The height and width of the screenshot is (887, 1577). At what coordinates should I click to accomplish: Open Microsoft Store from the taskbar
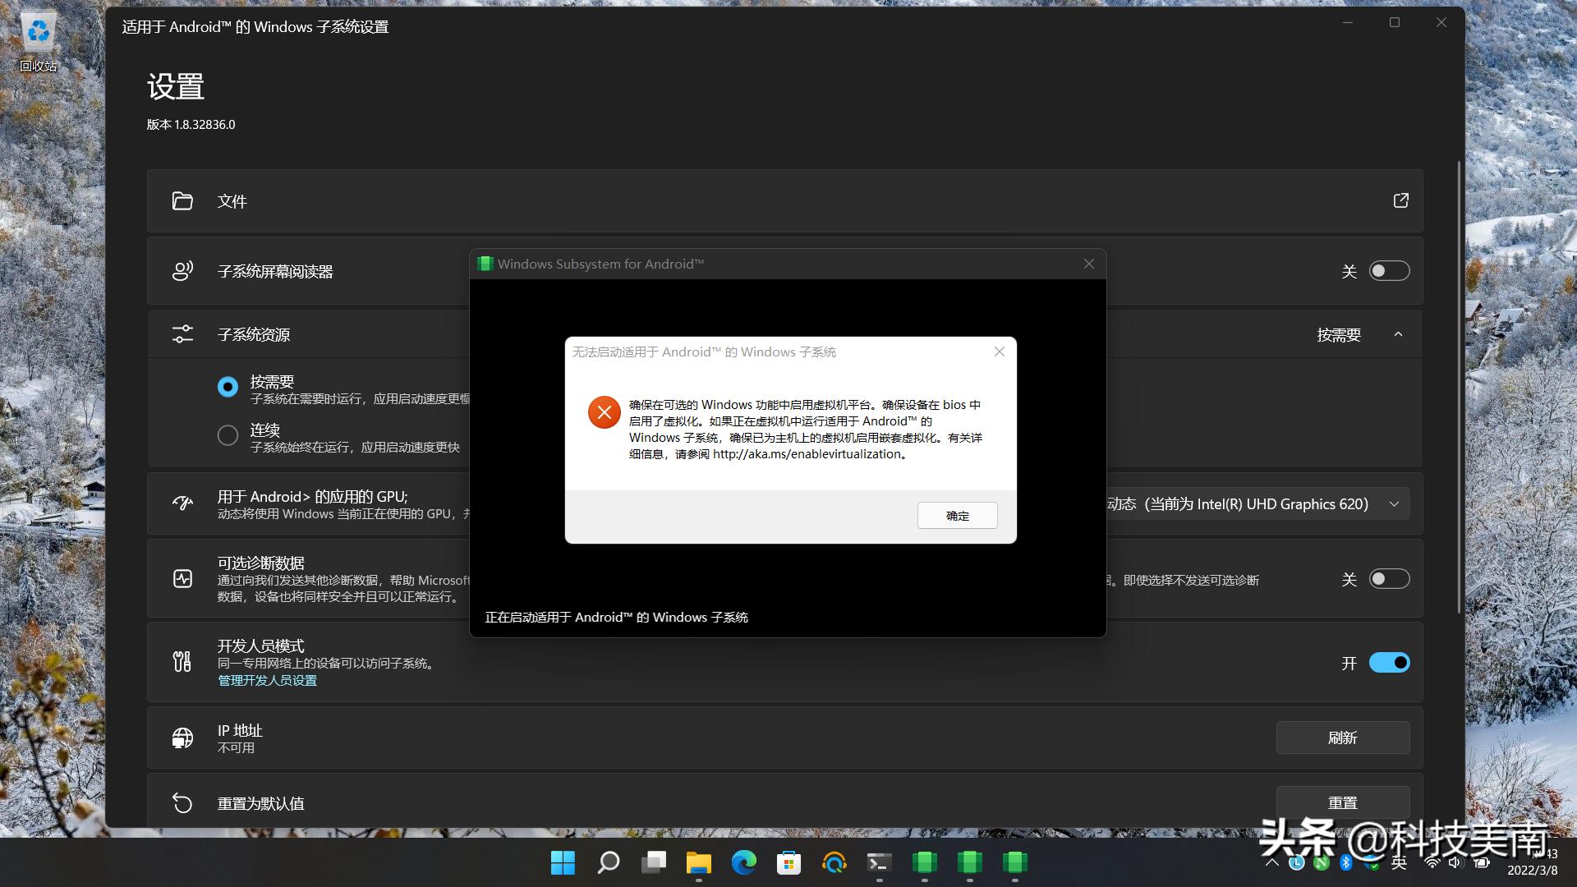pyautogui.click(x=788, y=863)
